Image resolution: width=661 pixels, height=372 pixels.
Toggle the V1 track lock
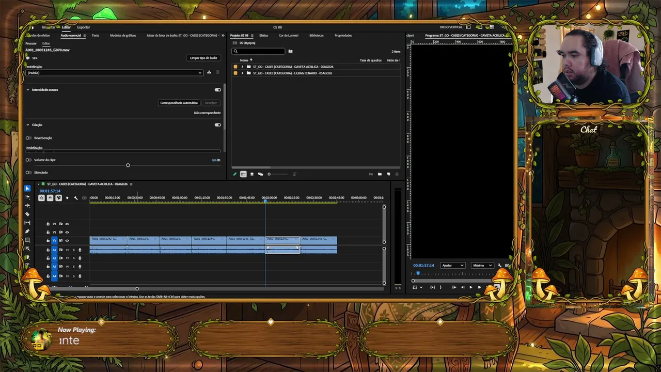pos(48,240)
